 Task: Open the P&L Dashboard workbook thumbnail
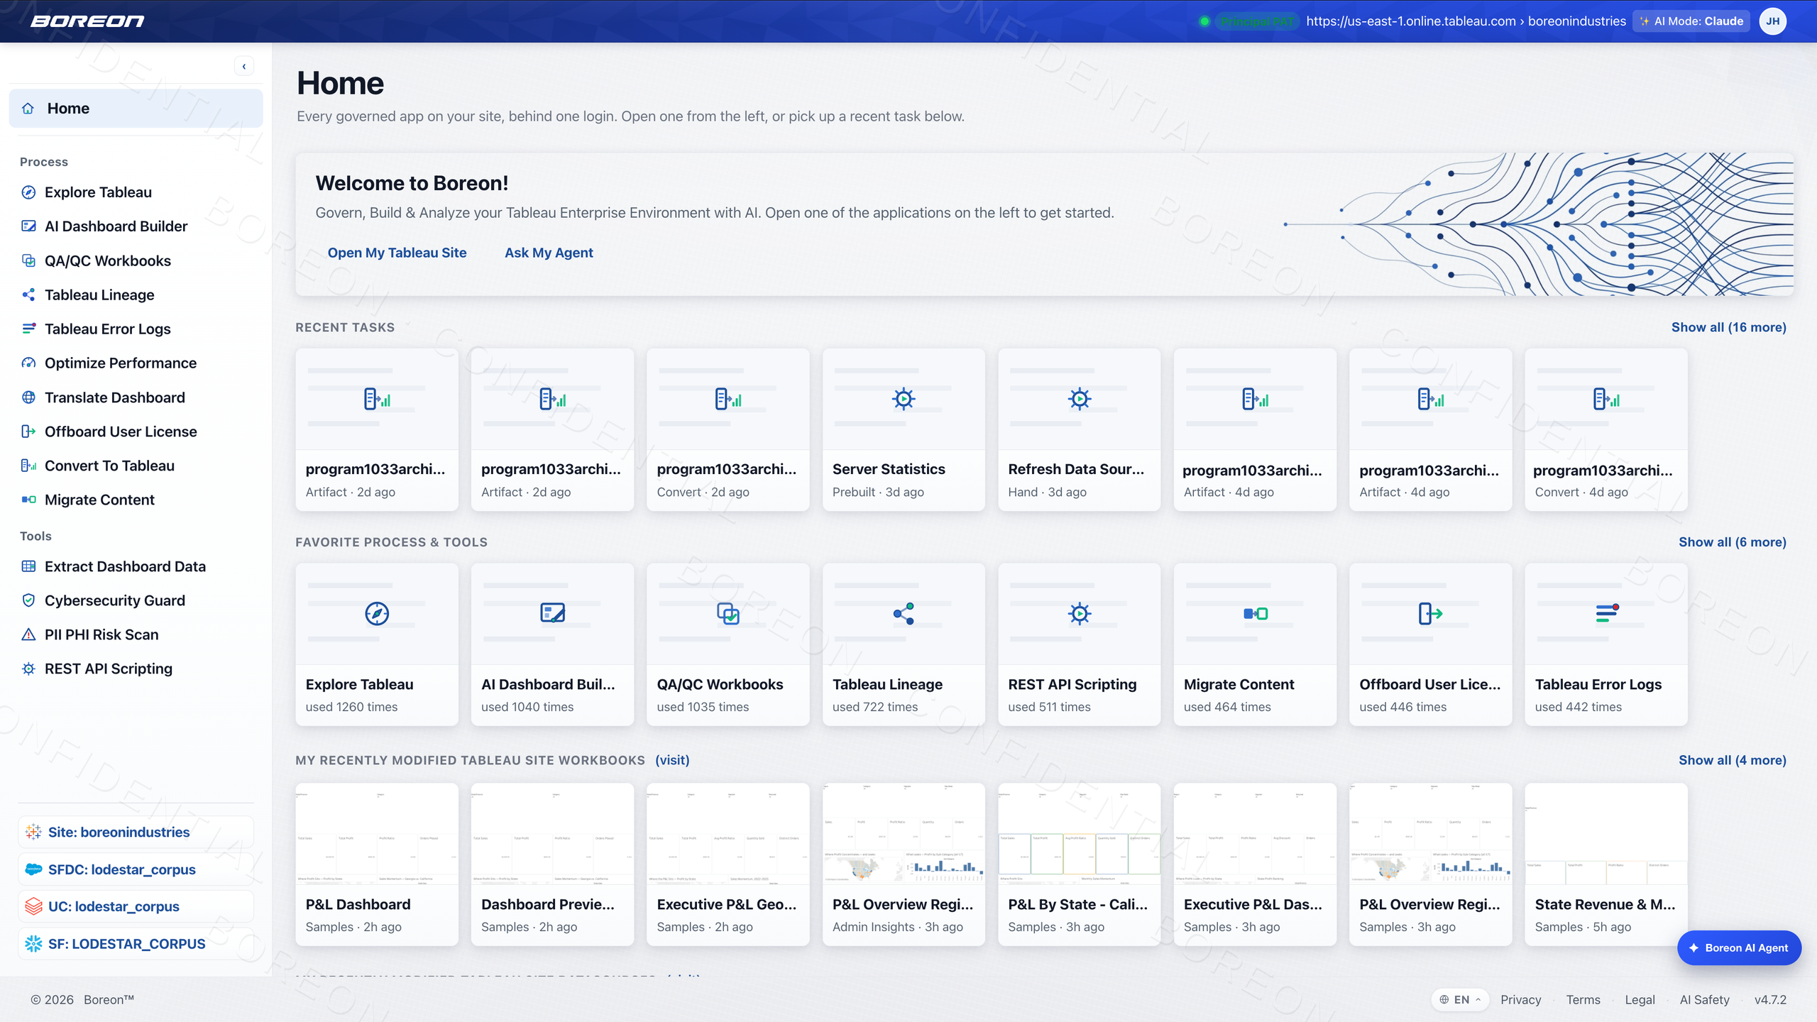pos(377,834)
